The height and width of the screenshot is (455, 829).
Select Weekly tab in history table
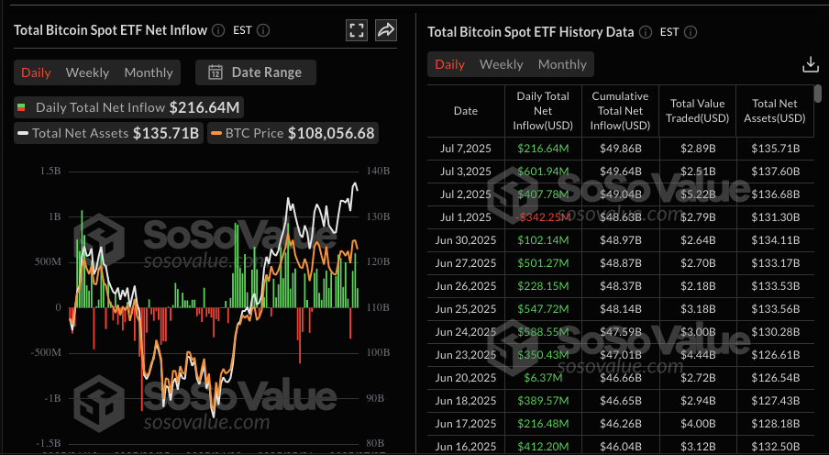pyautogui.click(x=501, y=64)
